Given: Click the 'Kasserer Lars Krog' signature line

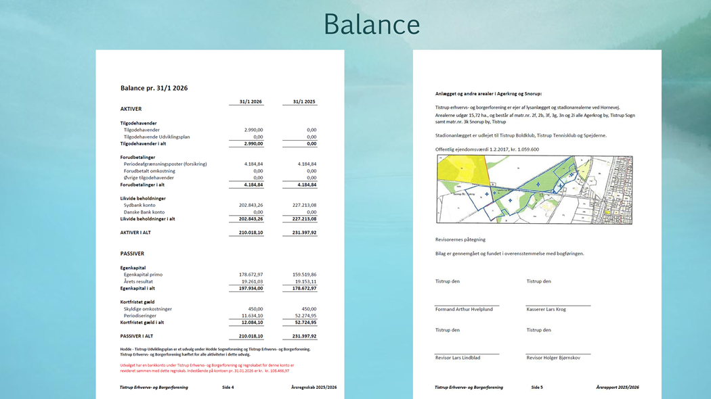Looking at the screenshot, I should pyautogui.click(x=546, y=309).
